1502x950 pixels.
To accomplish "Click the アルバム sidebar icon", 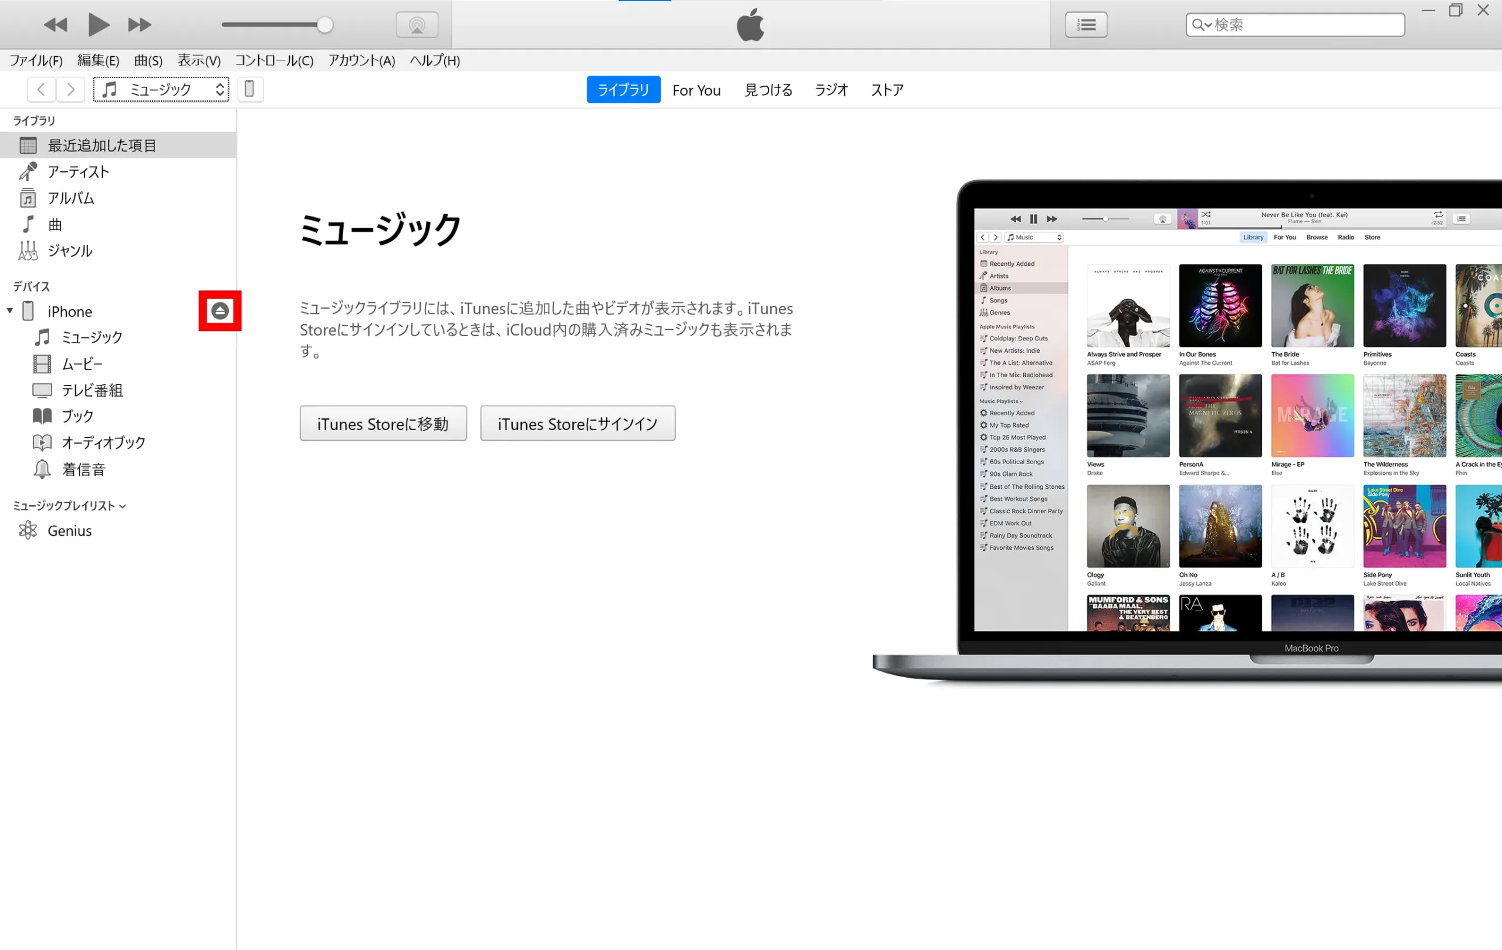I will pyautogui.click(x=28, y=198).
